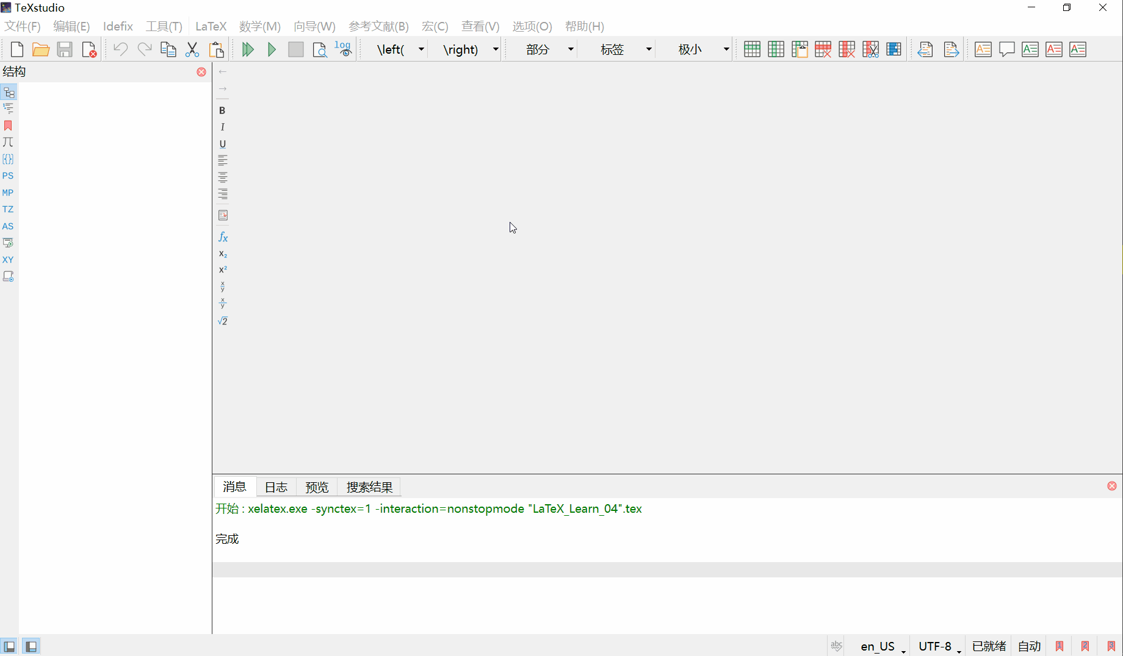The image size is (1123, 656).
Task: Change the UTF-8 encoding in the status bar
Action: tap(940, 646)
